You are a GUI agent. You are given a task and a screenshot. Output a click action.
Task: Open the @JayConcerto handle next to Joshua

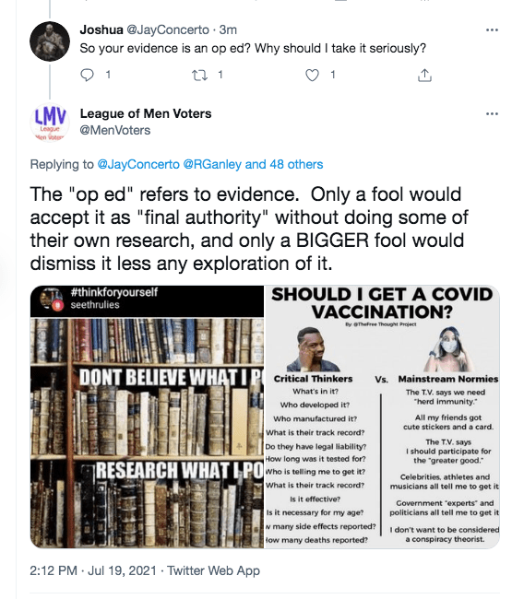[168, 29]
